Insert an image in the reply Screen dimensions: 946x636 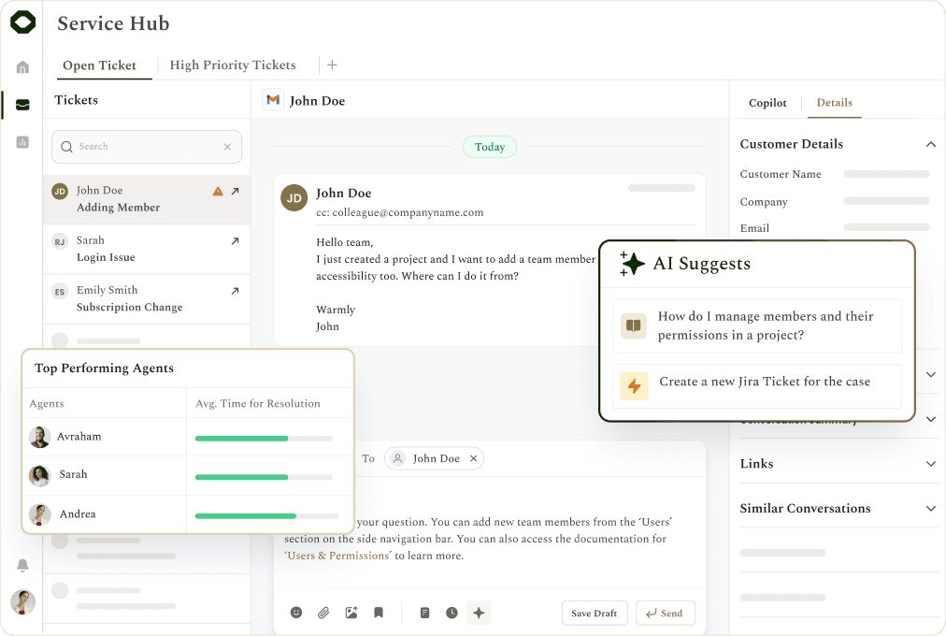point(351,613)
